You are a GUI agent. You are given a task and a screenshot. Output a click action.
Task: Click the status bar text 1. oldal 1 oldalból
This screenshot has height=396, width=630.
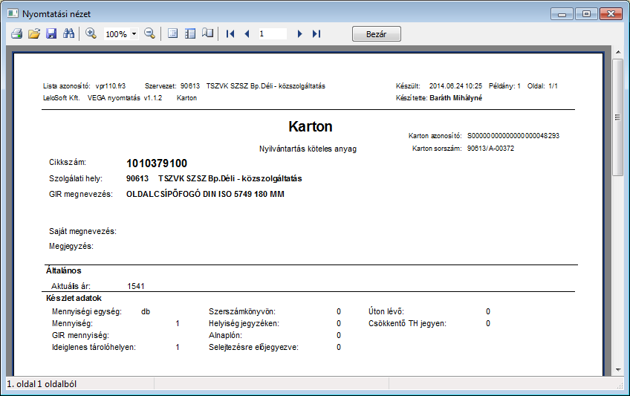click(x=42, y=384)
